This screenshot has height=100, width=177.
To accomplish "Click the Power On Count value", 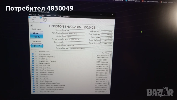I will 106,41.
